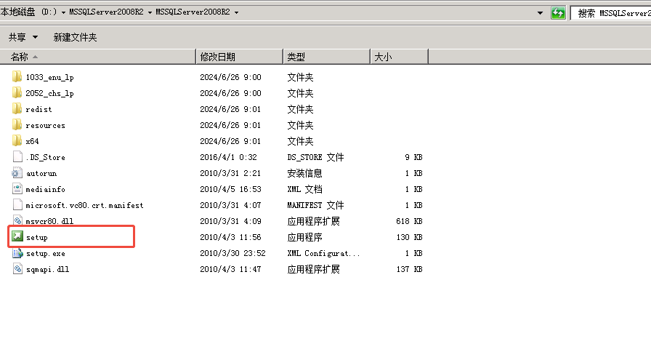Click the msvcr80.dll file icon

[17, 220]
